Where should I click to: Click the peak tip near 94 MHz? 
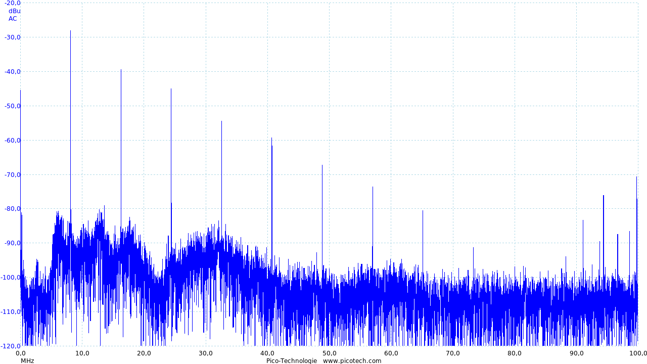pyautogui.click(x=604, y=196)
